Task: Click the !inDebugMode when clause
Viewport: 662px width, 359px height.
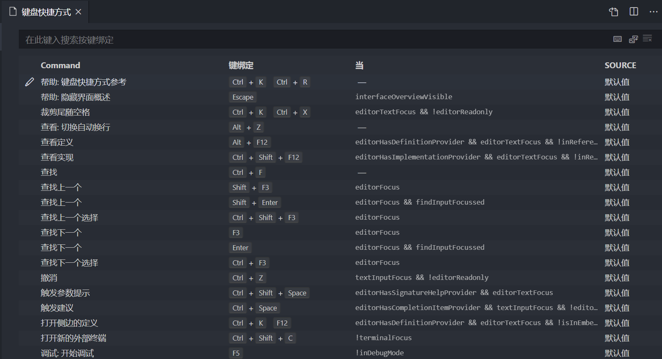Action: click(x=379, y=353)
